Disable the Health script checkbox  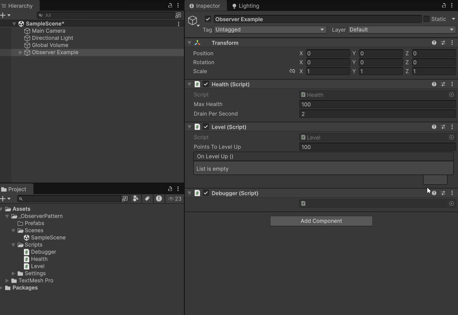tap(206, 84)
